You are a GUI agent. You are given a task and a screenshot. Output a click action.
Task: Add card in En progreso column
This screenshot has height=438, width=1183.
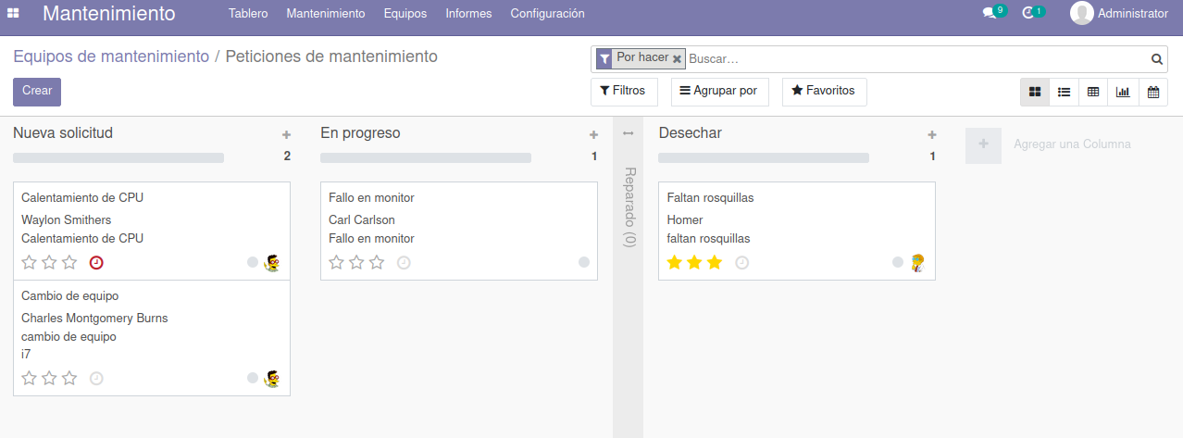tap(593, 135)
